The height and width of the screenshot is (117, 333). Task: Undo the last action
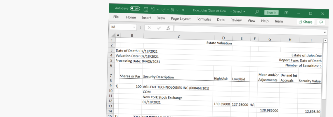coord(153,9)
